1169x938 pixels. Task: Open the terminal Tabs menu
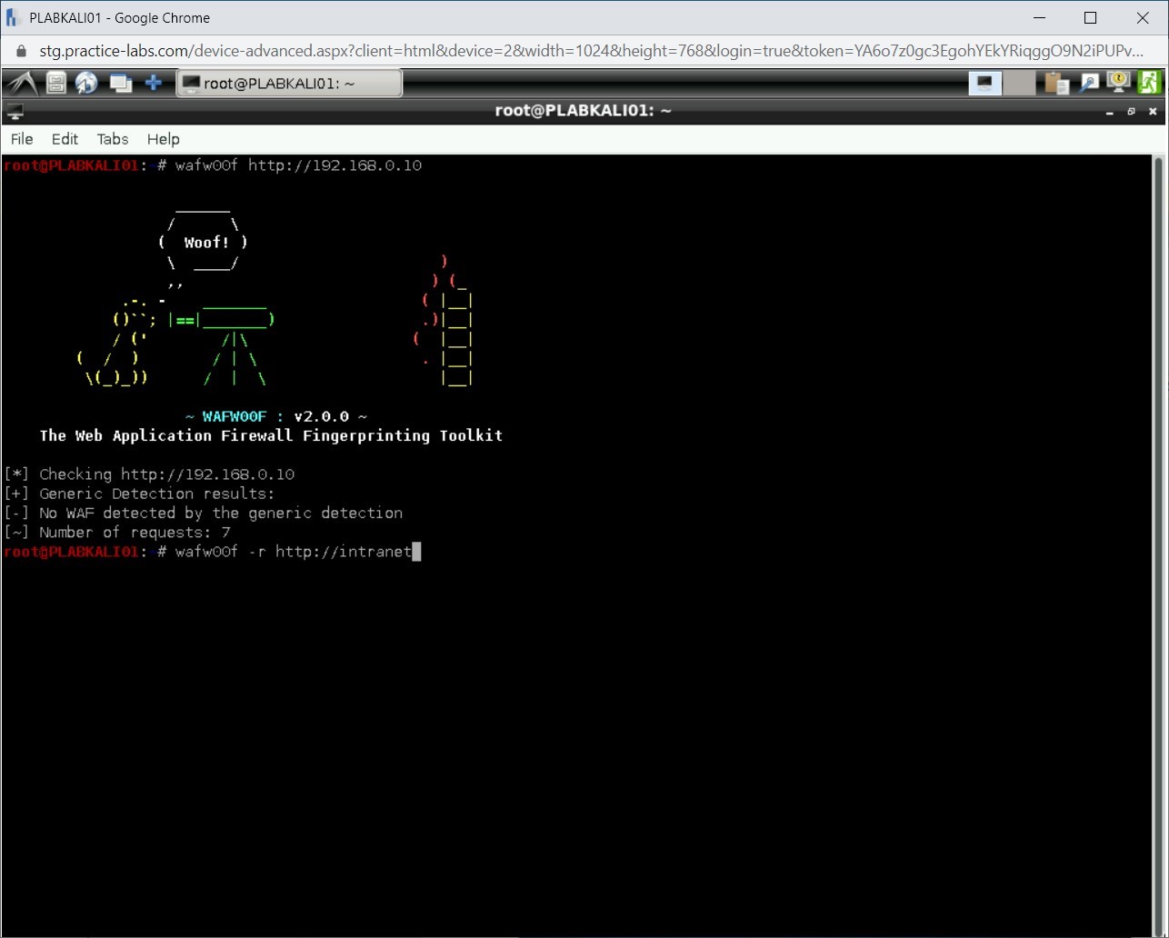[113, 139]
